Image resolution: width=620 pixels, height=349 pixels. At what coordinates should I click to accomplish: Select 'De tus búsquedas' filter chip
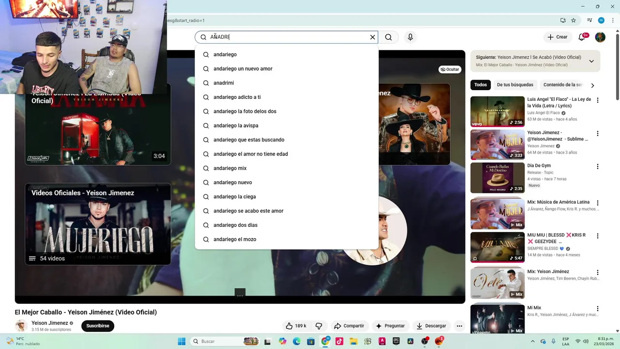click(x=515, y=85)
